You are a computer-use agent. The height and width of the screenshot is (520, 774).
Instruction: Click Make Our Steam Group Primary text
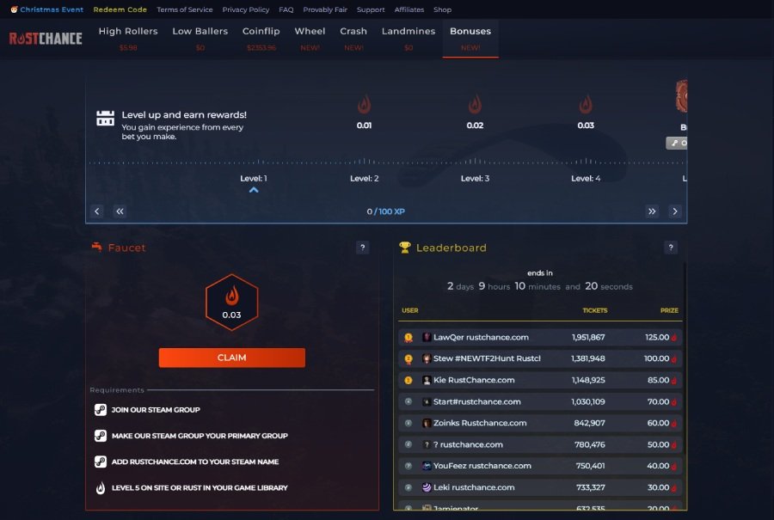click(200, 436)
